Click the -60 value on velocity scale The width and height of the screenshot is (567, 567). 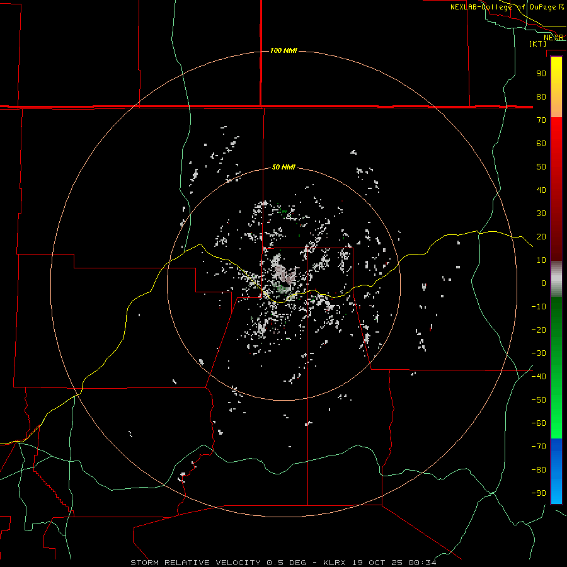click(x=539, y=423)
